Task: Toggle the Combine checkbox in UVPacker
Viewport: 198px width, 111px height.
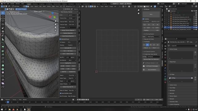Action: [x=143, y=19]
